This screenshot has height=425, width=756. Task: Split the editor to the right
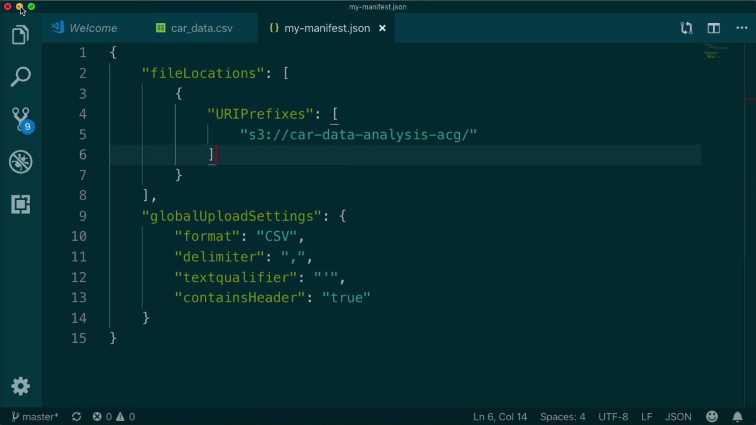tap(713, 28)
